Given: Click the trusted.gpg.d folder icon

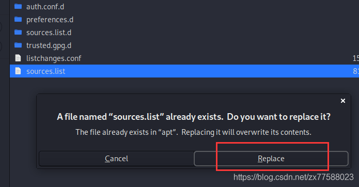Looking at the screenshot, I should 18,45.
